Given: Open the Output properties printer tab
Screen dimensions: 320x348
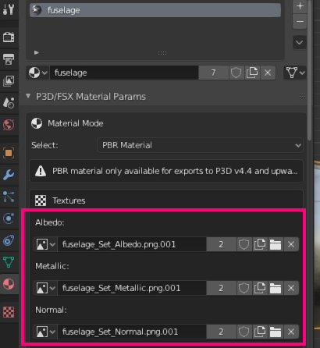Looking at the screenshot, I should 9,59.
